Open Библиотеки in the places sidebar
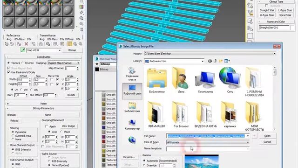This screenshot has width=298, height=168. 132,107
